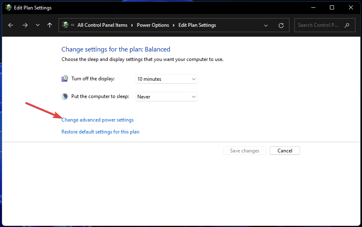Open the Put the computer to sleep dropdown
Screen dimensions: 362x227
tap(167, 97)
